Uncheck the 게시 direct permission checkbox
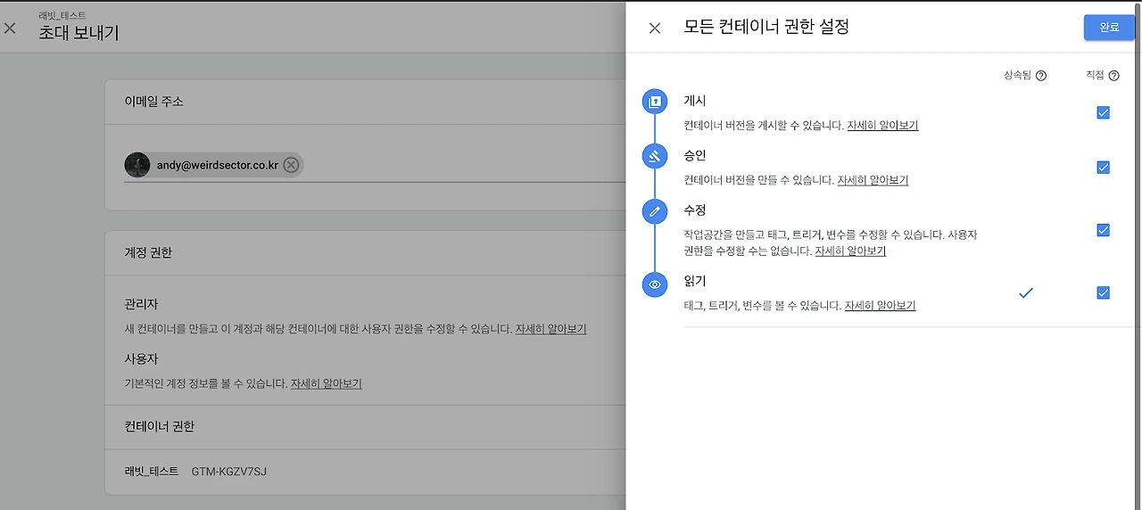 tap(1103, 112)
